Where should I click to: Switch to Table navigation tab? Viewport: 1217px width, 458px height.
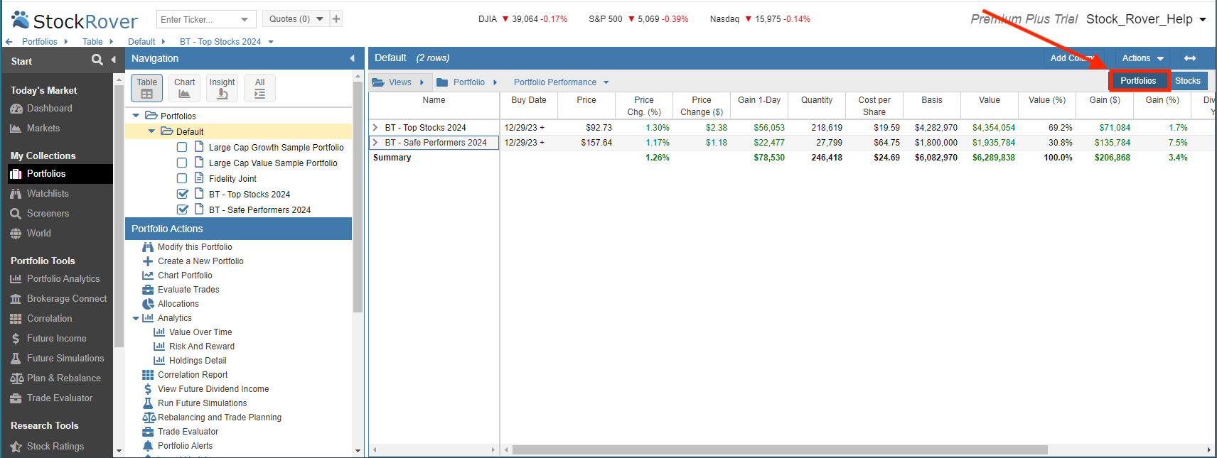147,88
